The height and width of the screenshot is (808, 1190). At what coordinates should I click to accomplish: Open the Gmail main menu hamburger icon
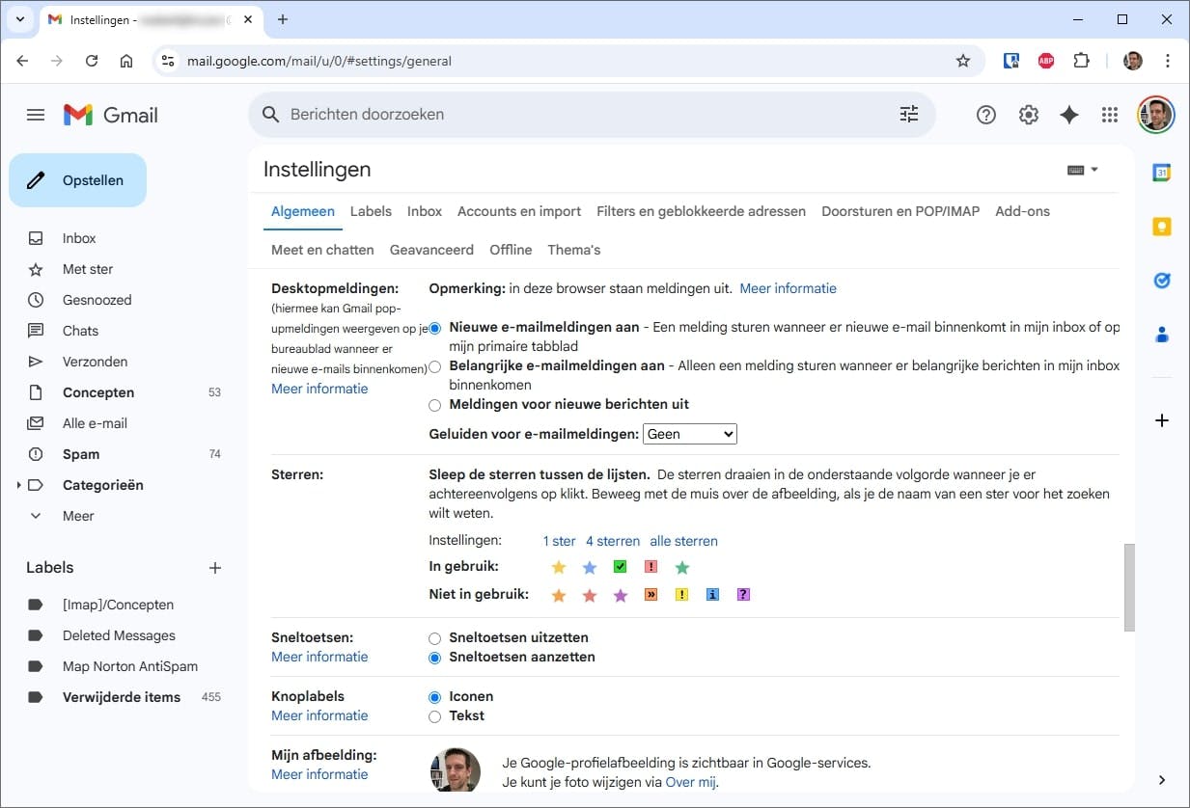coord(36,115)
